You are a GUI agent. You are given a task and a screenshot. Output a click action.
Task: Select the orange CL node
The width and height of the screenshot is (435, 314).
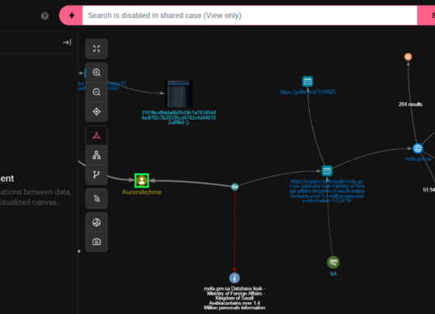pos(408,57)
